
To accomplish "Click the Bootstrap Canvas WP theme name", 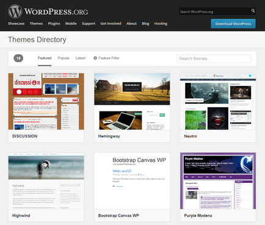I will pos(118,215).
